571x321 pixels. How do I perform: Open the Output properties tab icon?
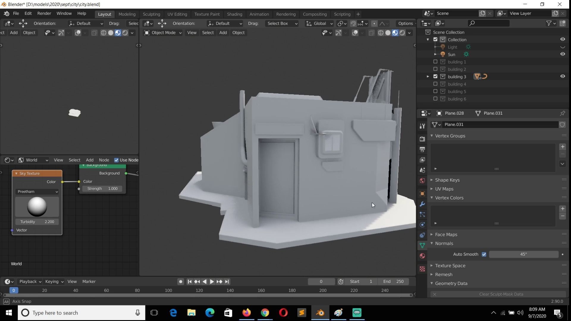point(422,149)
